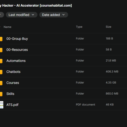
Task: Select the 406.3 MB size value
Action: click(x=112, y=71)
